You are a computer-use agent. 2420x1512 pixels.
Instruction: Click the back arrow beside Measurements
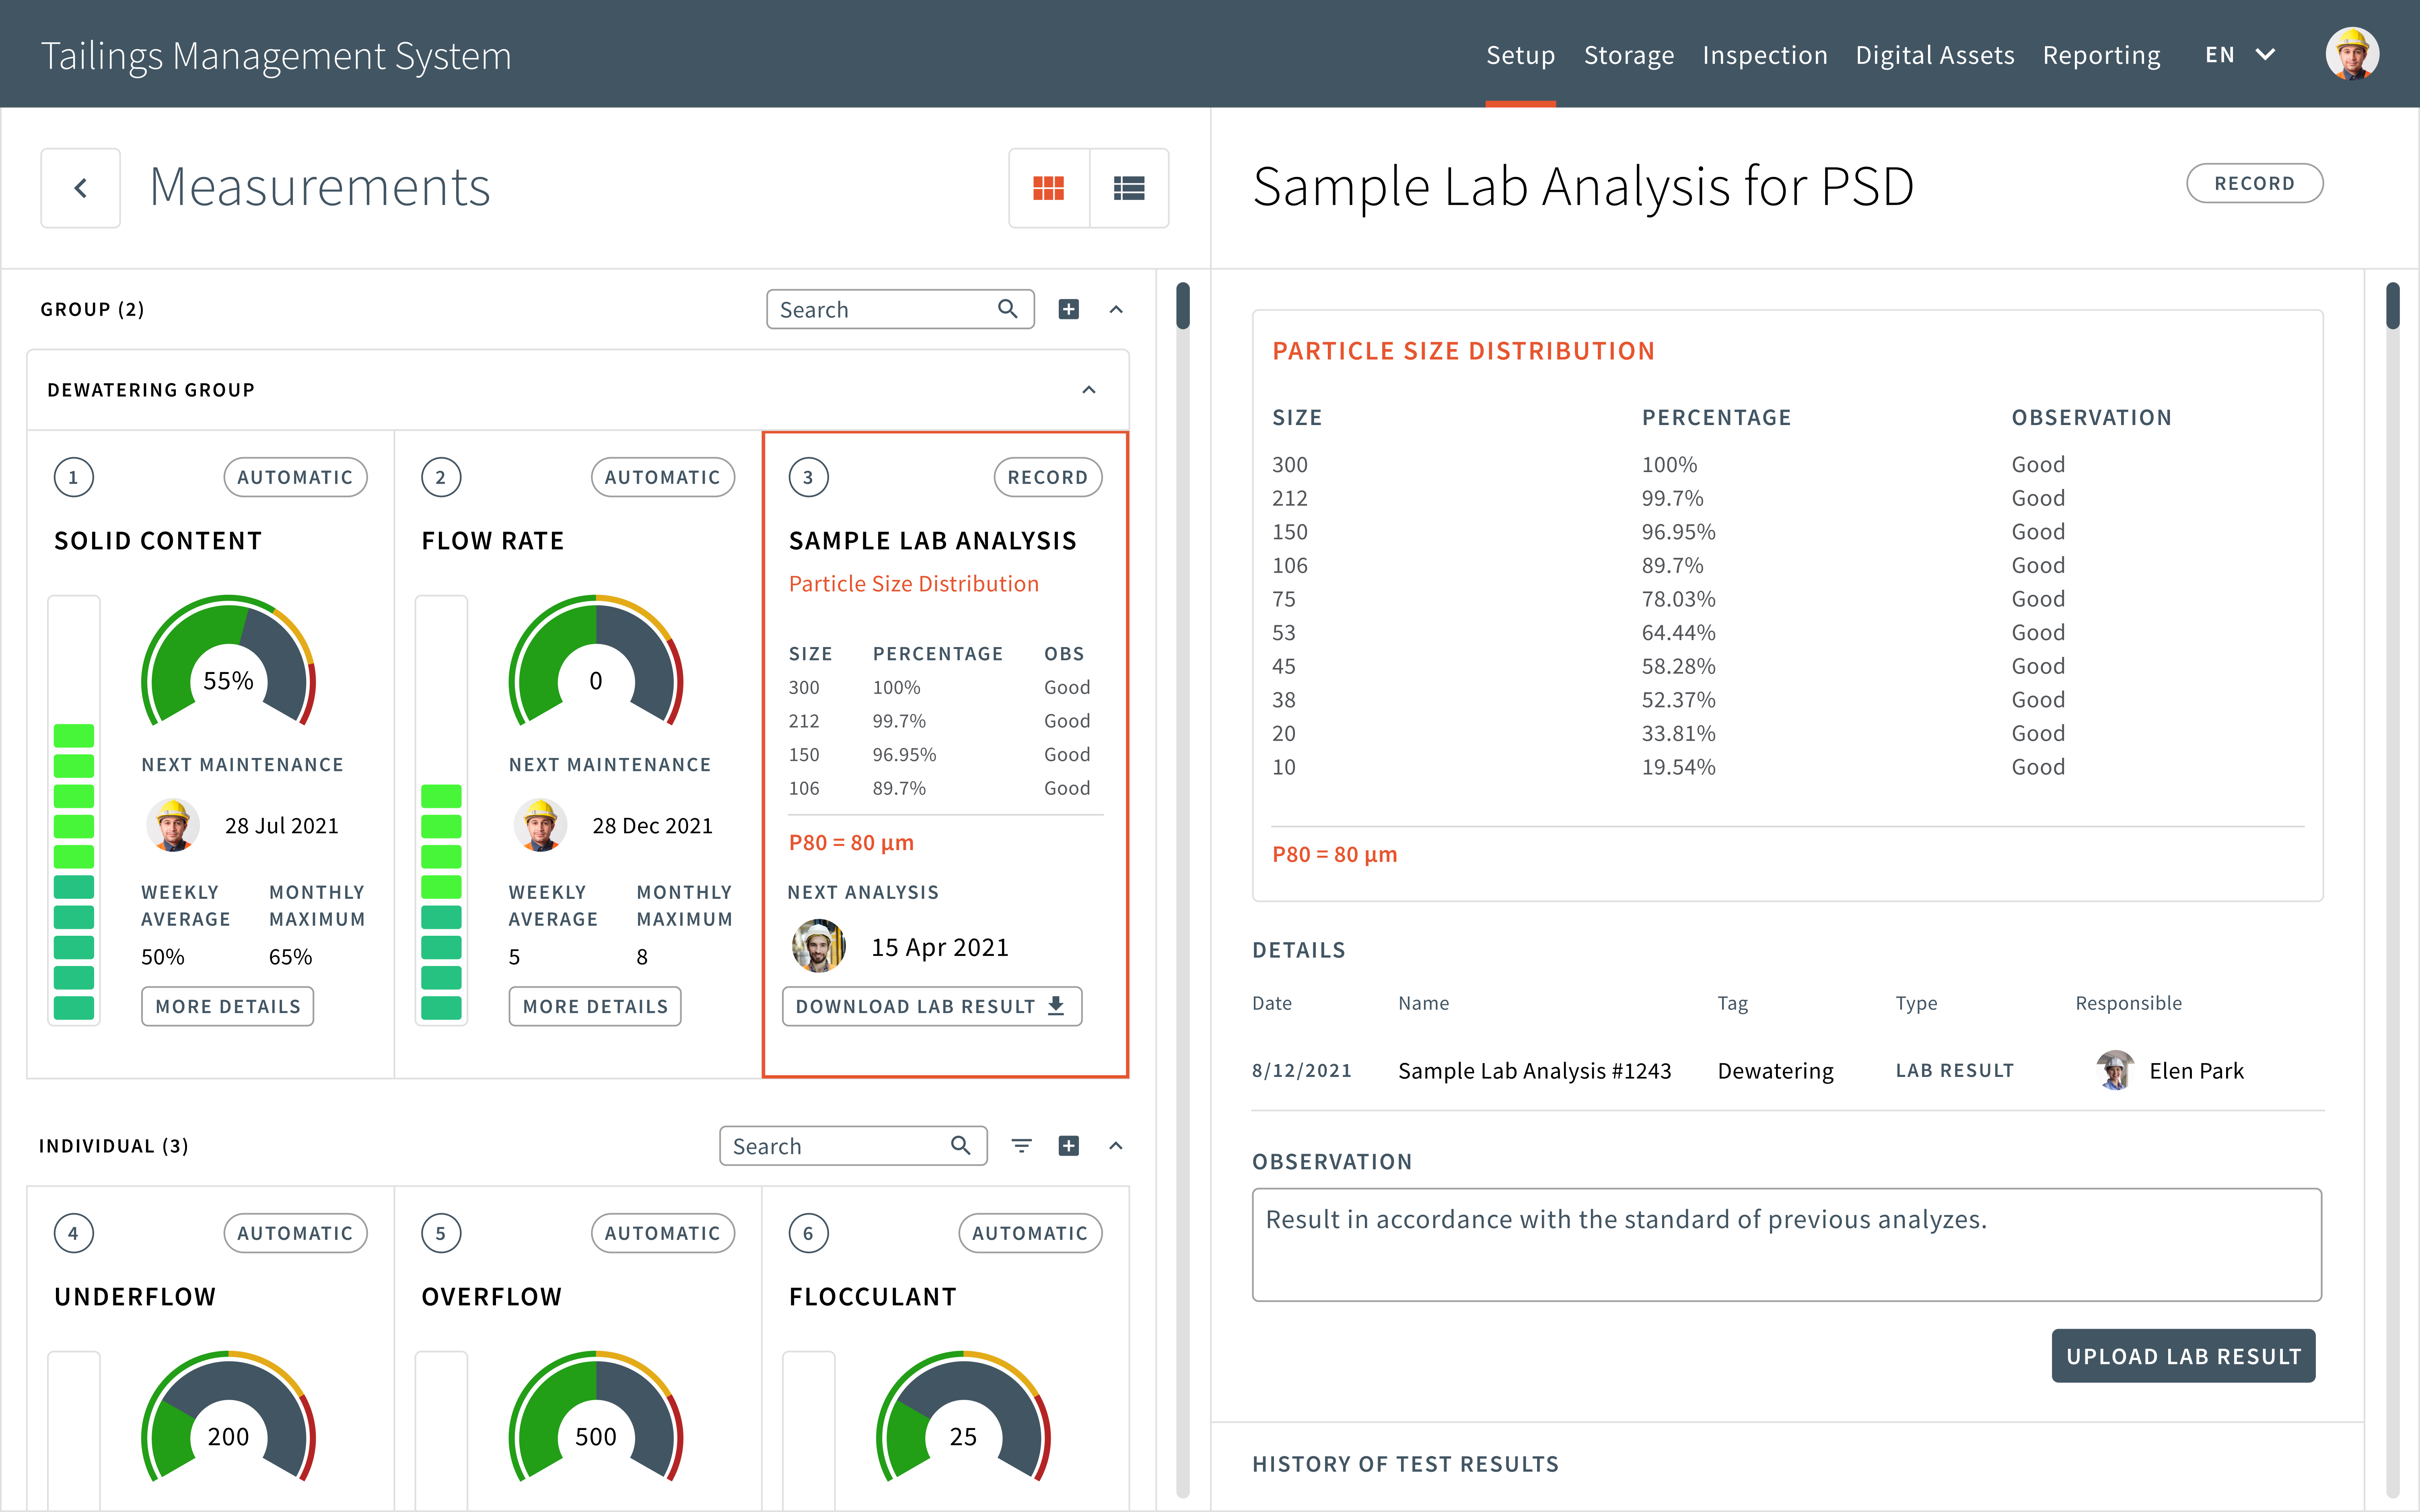pyautogui.click(x=81, y=188)
